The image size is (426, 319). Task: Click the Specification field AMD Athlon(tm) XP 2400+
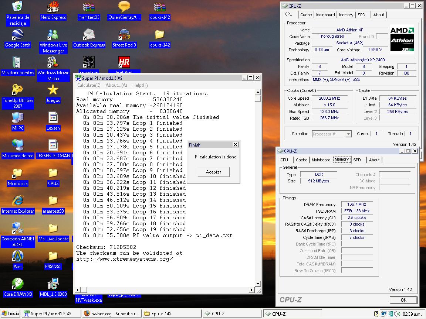364,60
